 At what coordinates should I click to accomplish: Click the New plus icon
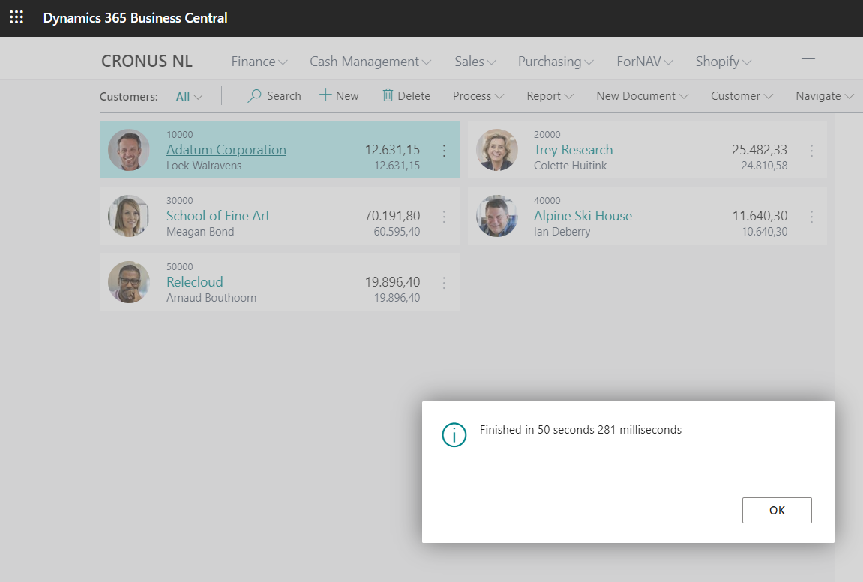325,95
